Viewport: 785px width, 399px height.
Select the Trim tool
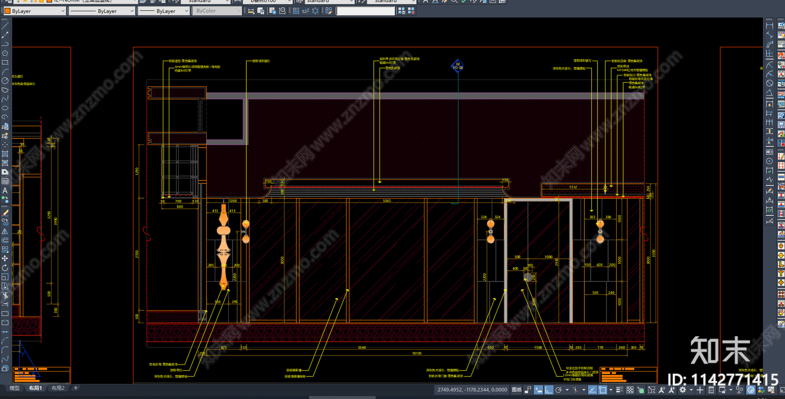[5, 295]
